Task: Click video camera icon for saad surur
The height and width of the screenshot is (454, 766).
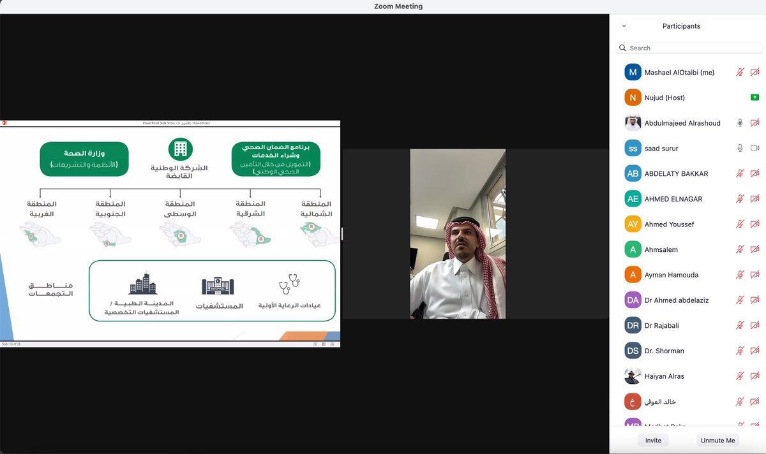Action: coord(755,148)
